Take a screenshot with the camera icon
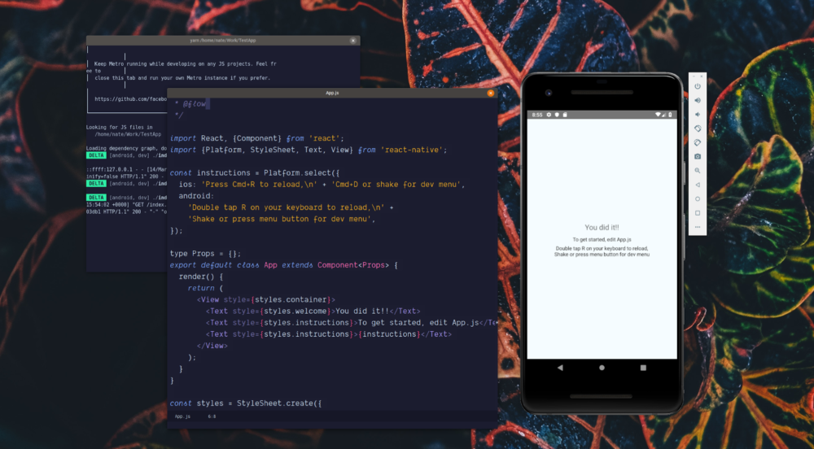The image size is (814, 449). tap(698, 156)
